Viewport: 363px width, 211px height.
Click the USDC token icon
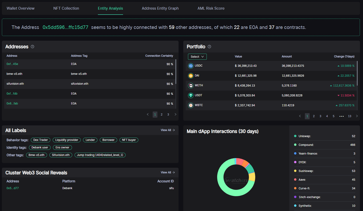tap(191, 66)
